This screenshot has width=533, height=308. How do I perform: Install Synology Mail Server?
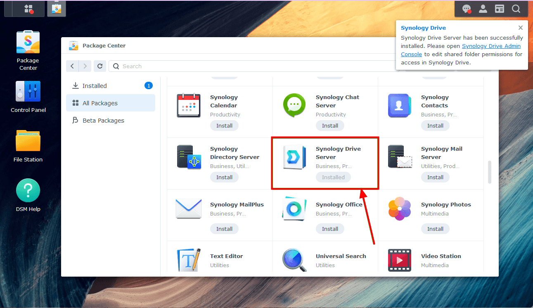[x=436, y=178]
